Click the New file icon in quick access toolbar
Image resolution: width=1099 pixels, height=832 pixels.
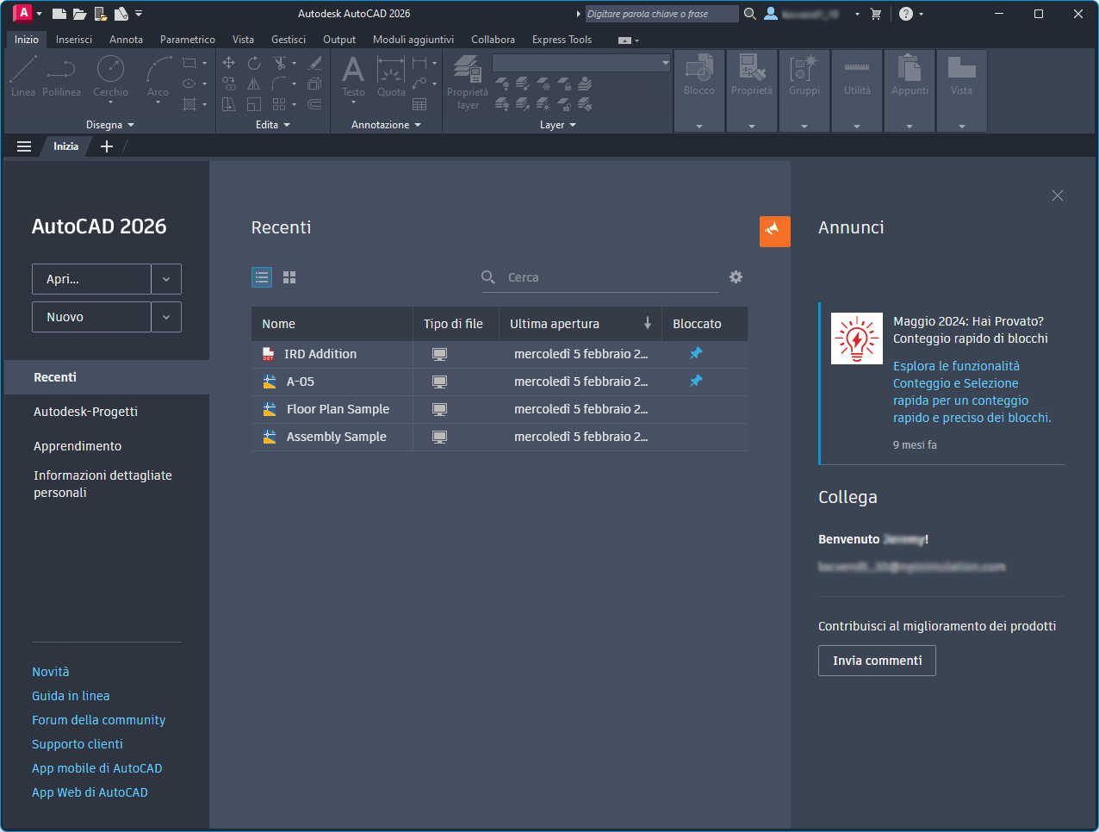coord(59,14)
